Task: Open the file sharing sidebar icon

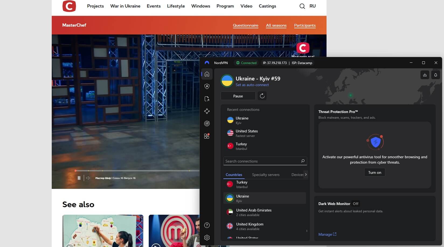Action: pos(207,99)
